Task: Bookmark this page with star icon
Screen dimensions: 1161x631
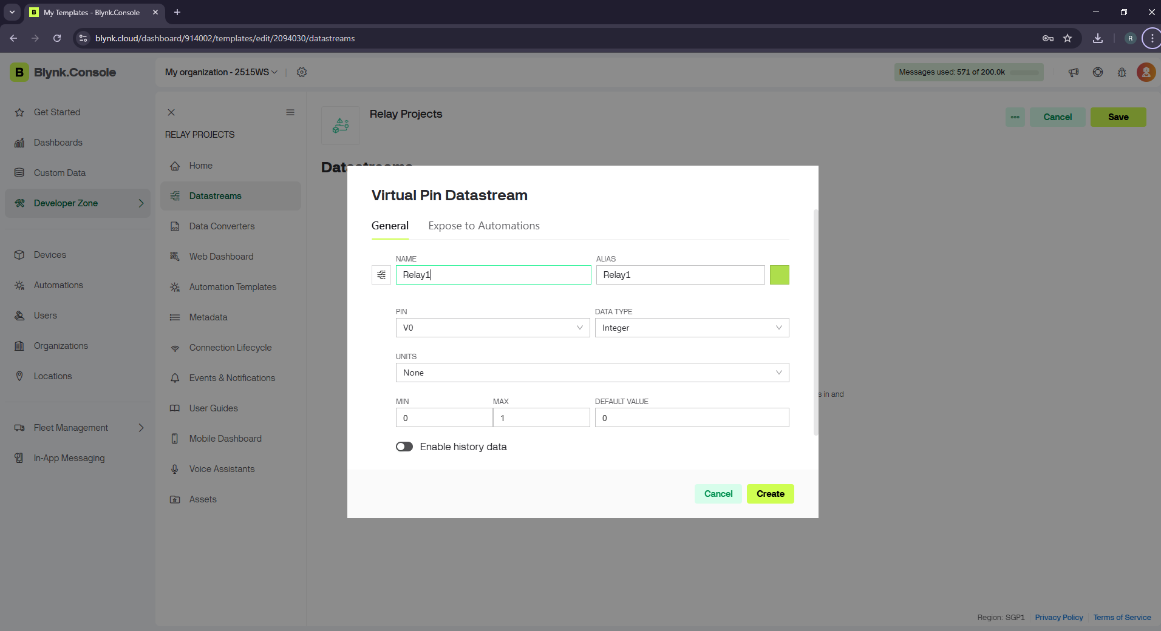Action: (1067, 38)
